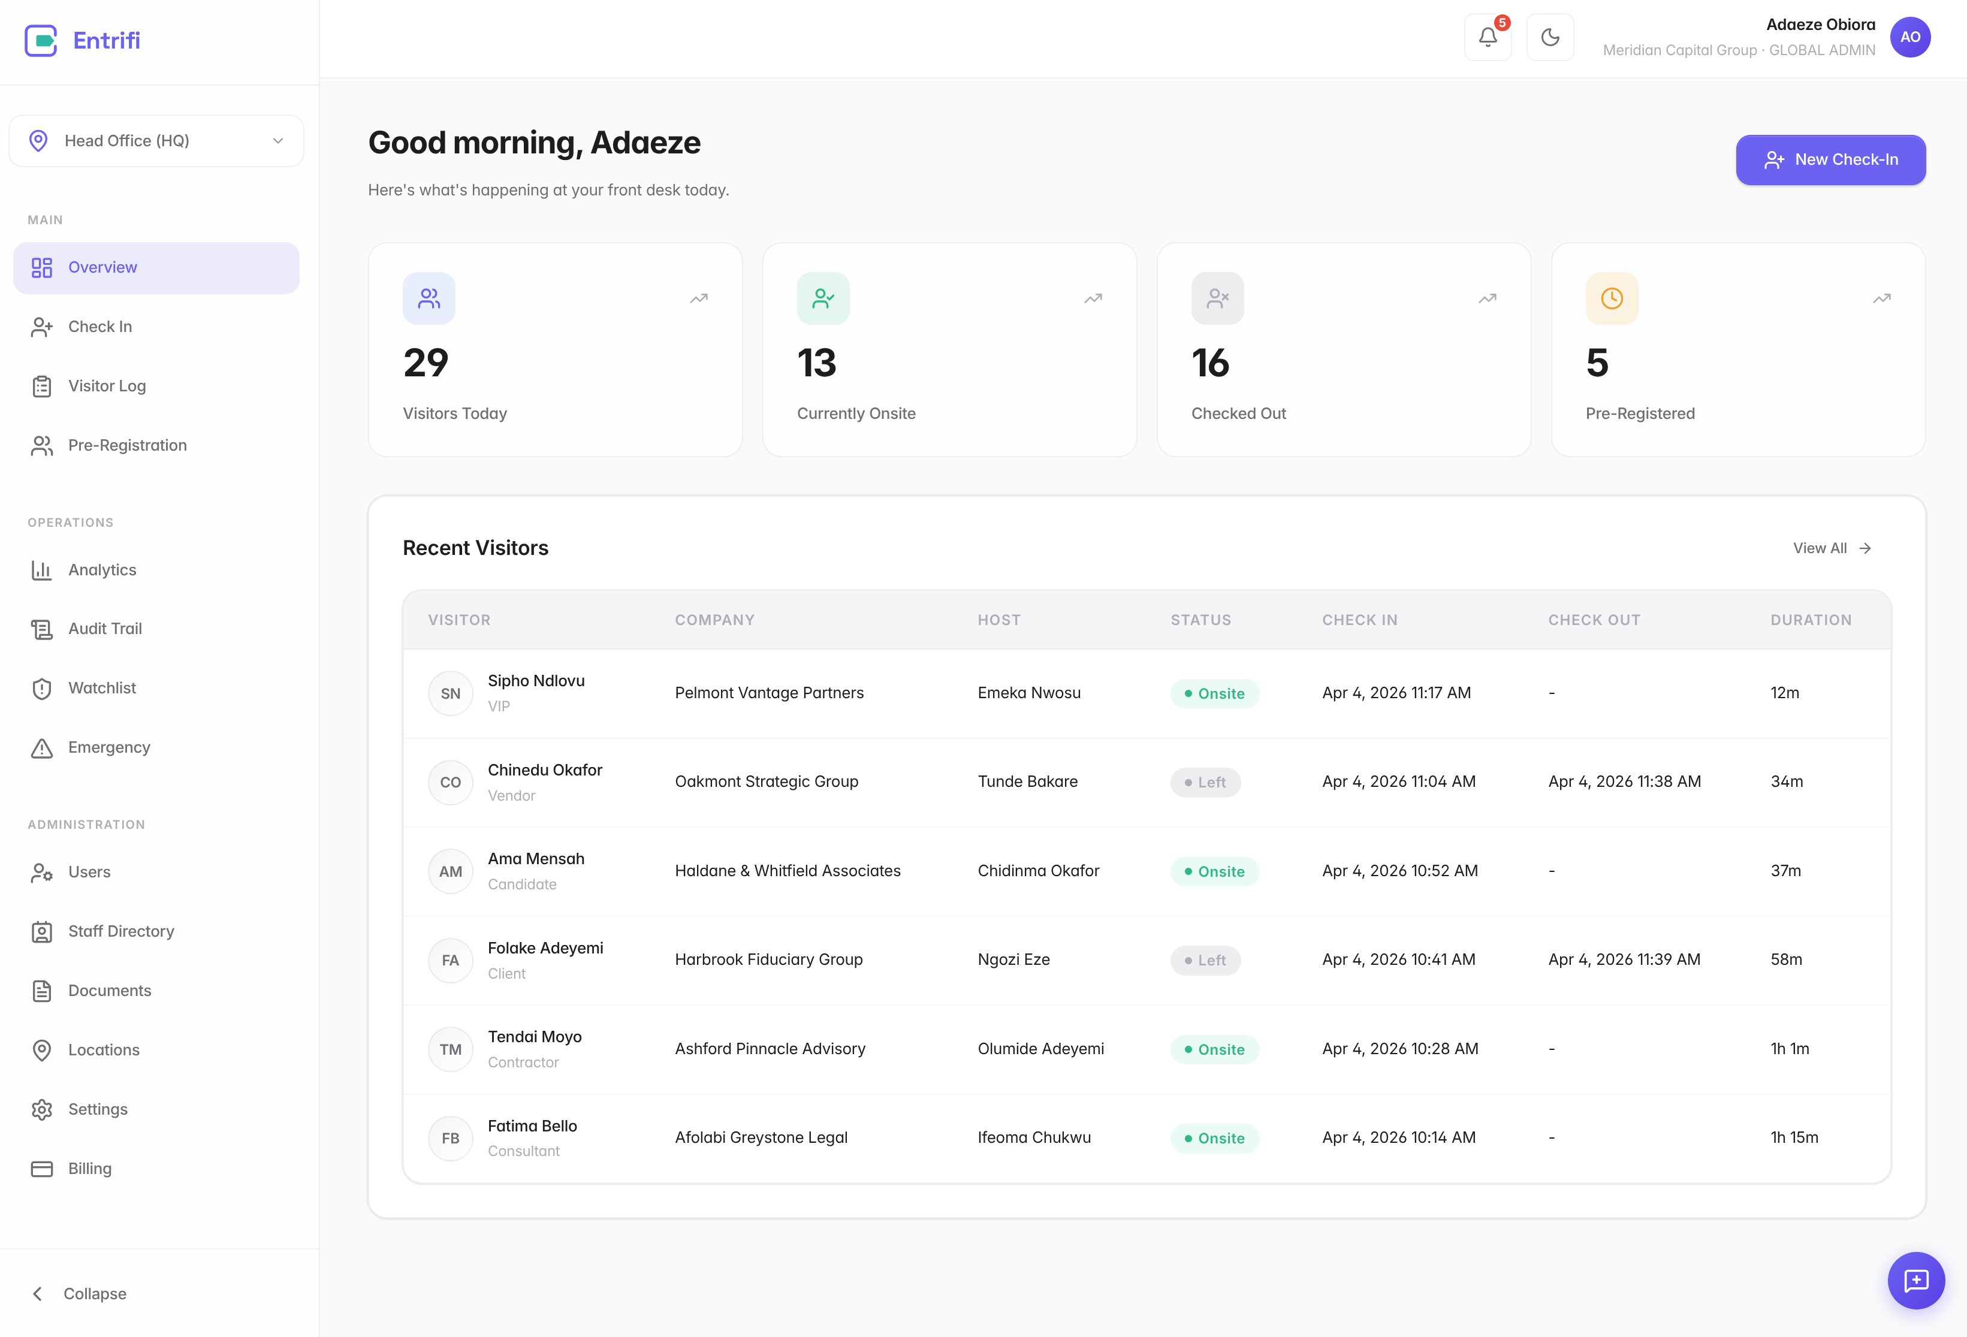1967x1337 pixels.
Task: Click trend arrow on Visitors Today card
Action: [698, 298]
